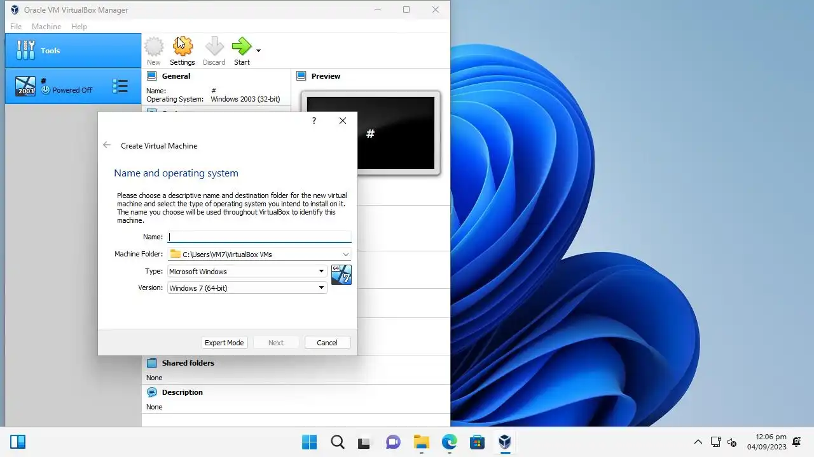Open the Type combo box
Viewport: 814px width, 457px height.
(247, 272)
